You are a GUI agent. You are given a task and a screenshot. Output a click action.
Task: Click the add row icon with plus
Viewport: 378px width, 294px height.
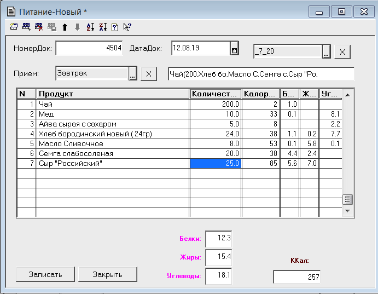click(26, 26)
